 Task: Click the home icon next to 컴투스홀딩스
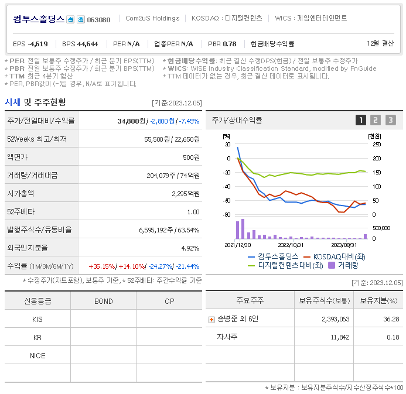tap(70, 19)
